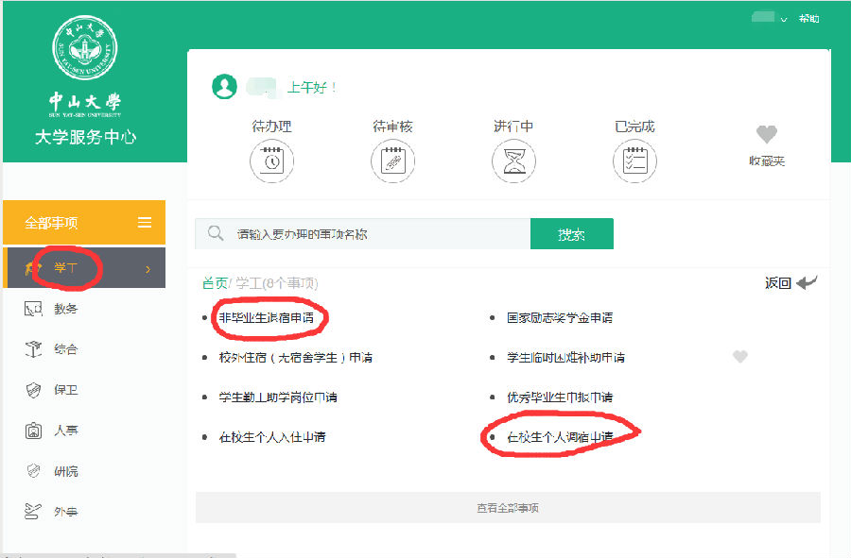Image resolution: width=851 pixels, height=558 pixels.
Task: Select 教务 in the left sidebar
Action: pos(65,309)
